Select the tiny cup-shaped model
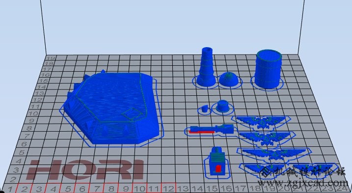Viewport: 352px width, 193px height. click(x=205, y=109)
